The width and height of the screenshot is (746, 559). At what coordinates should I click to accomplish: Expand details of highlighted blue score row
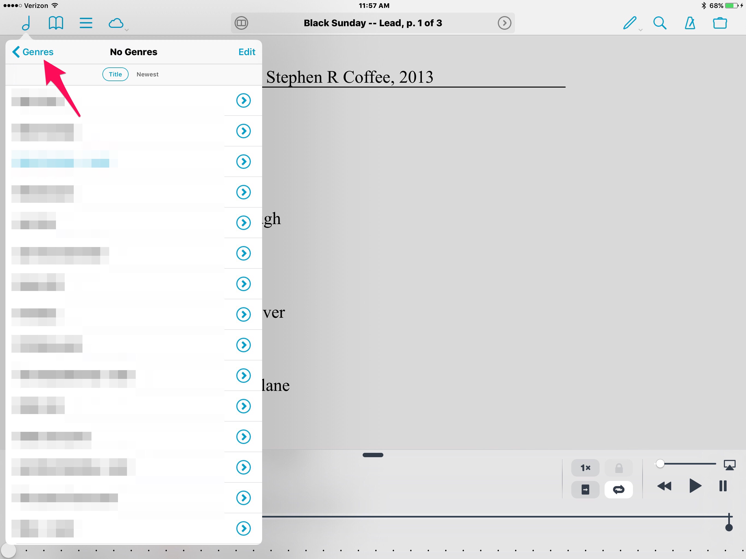(243, 162)
